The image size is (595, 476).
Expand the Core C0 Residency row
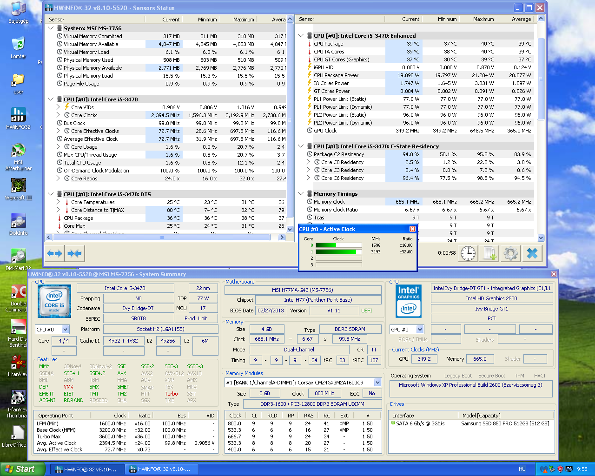[x=309, y=162]
